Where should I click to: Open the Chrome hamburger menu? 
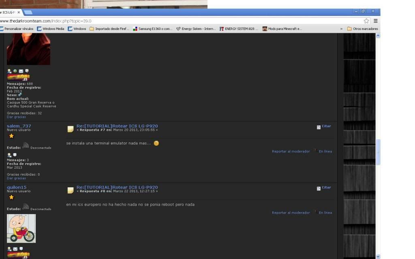click(376, 21)
